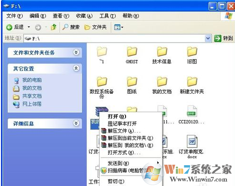This screenshot has height=186, width=235.
Task: Open the 发送到(N) submenu
Action: [x=130, y=163]
